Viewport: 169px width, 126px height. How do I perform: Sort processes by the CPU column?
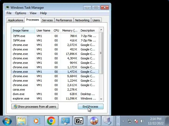click(x=56, y=30)
